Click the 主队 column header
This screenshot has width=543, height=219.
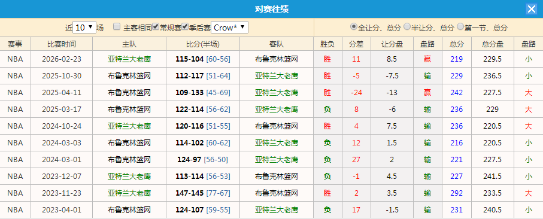[129, 44]
